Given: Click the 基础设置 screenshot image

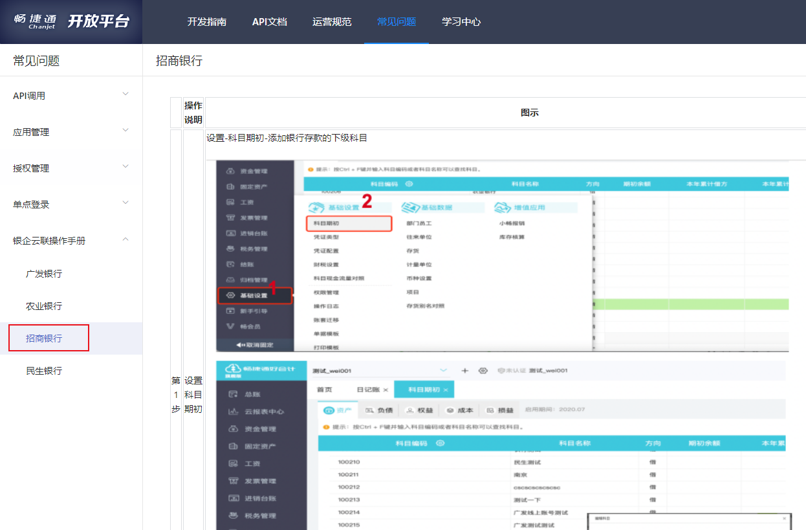Looking at the screenshot, I should [x=502, y=256].
